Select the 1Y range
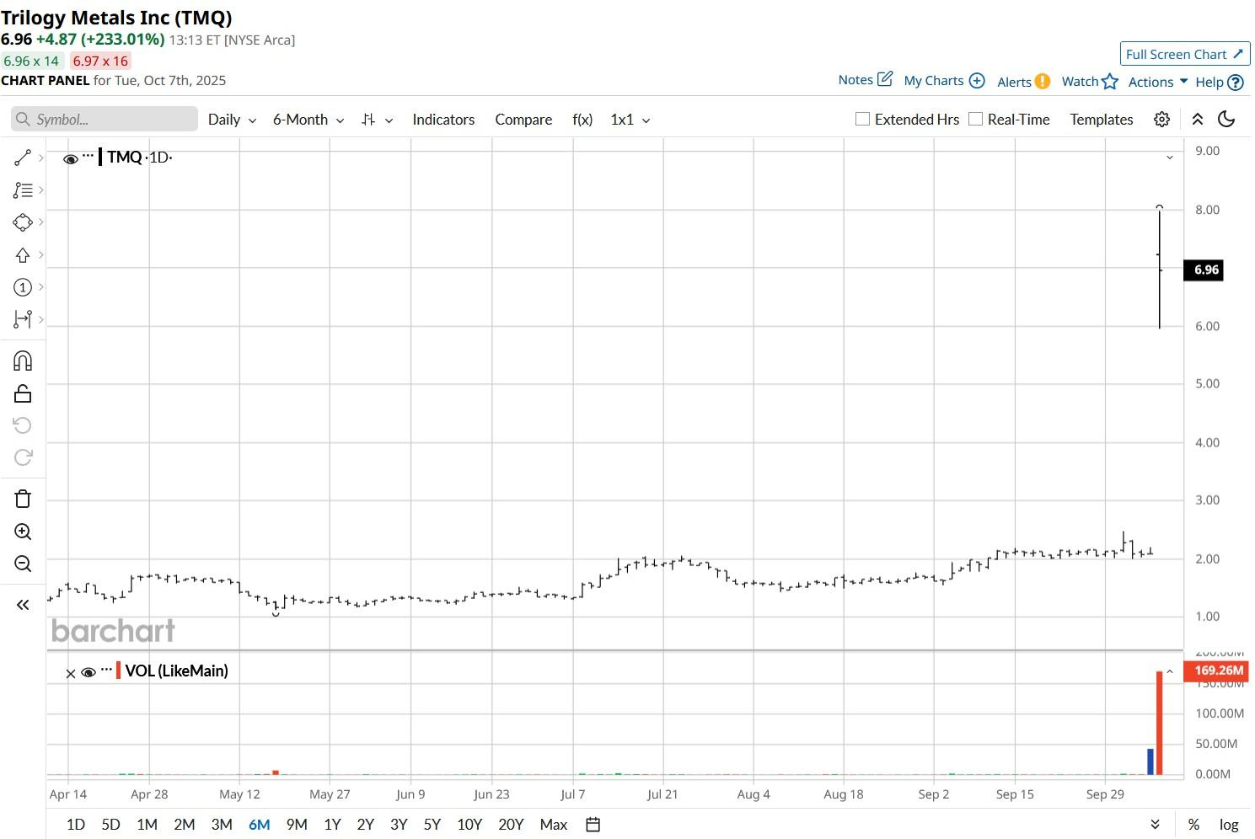Screen dimensions: 1255x839 click(x=332, y=825)
